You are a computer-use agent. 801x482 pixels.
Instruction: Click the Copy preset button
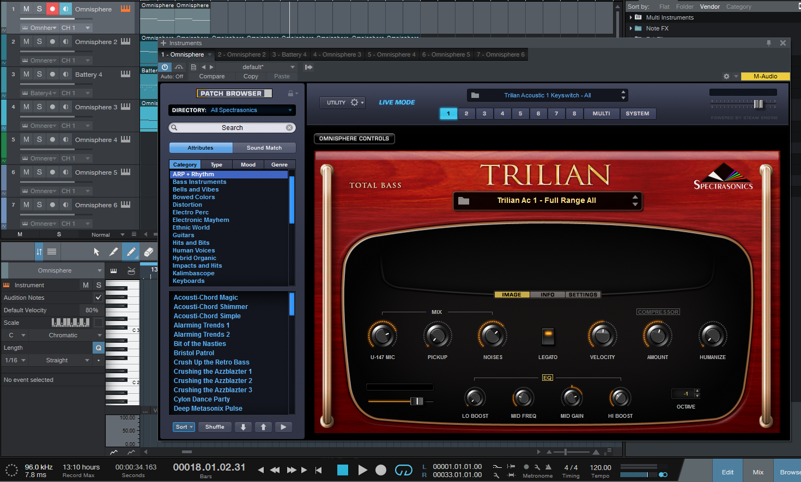(x=251, y=76)
